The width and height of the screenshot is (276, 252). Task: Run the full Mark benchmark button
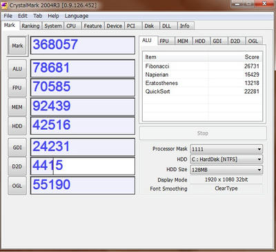tap(17, 46)
